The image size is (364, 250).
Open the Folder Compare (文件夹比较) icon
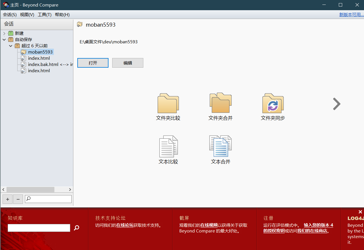tap(168, 103)
